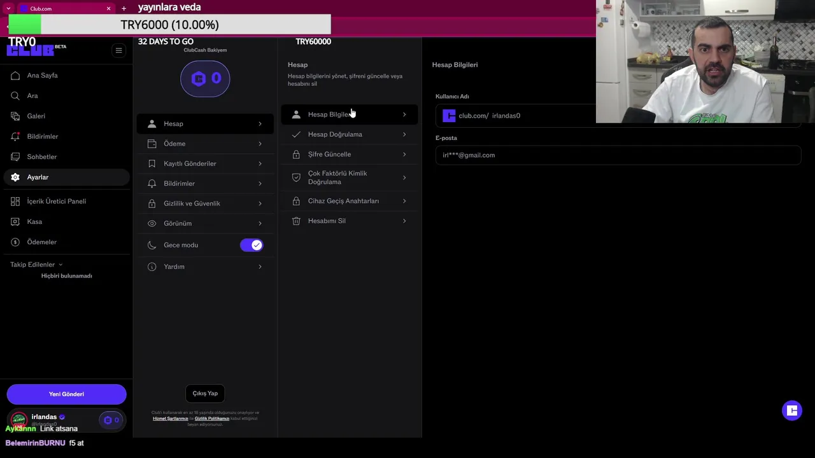The height and width of the screenshot is (458, 815).
Task: Click the Ödeme card icon
Action: click(152, 144)
